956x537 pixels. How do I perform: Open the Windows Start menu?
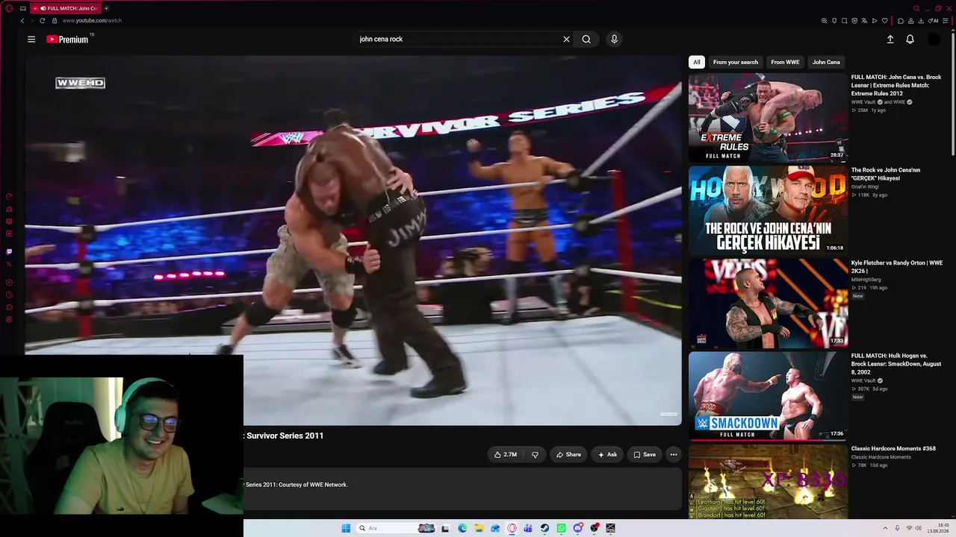[346, 528]
